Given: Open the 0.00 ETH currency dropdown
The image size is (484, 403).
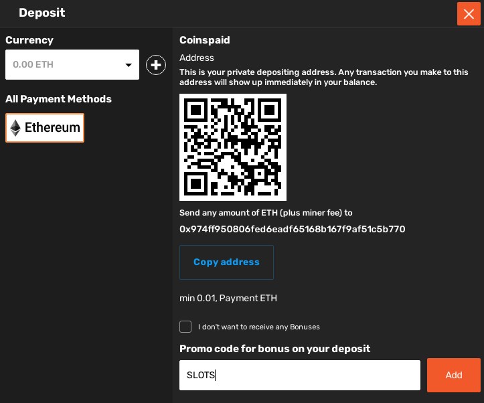Looking at the screenshot, I should (x=72, y=64).
